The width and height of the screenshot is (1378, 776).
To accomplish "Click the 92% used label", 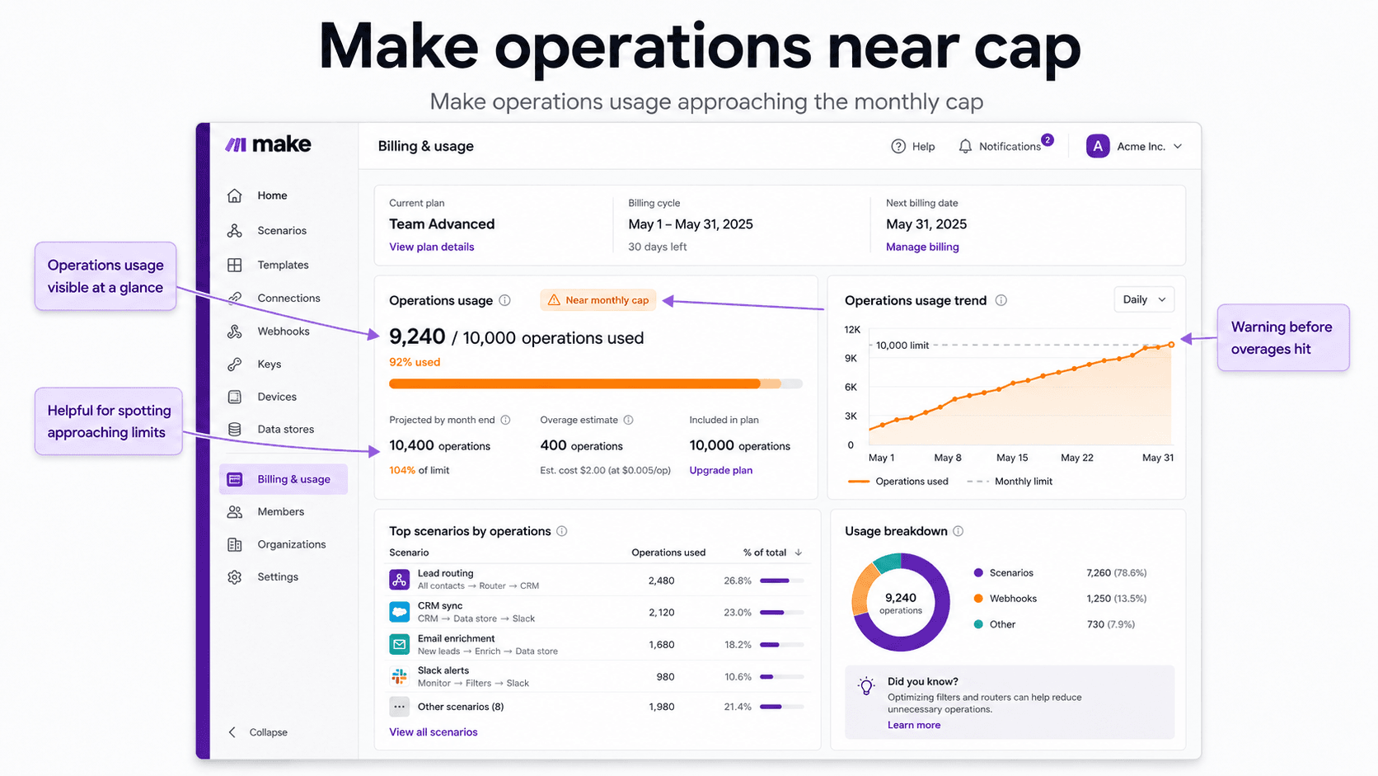I will [415, 362].
